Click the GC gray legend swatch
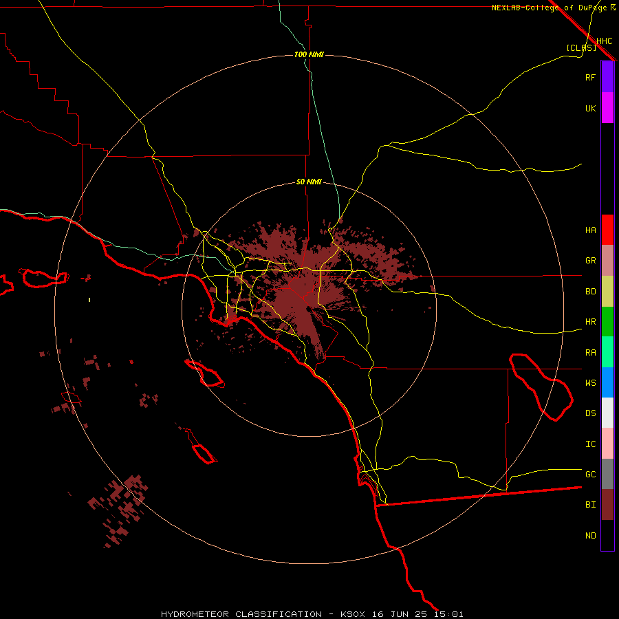This screenshot has height=619, width=619. tap(607, 474)
